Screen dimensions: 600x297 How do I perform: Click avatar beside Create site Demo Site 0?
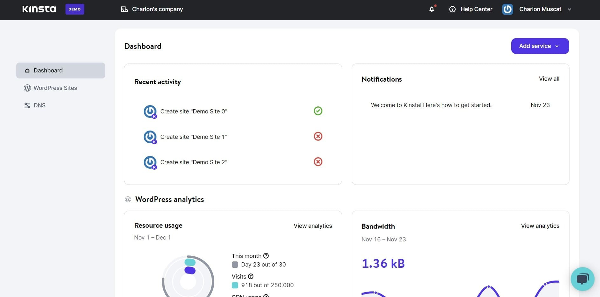pos(150,111)
